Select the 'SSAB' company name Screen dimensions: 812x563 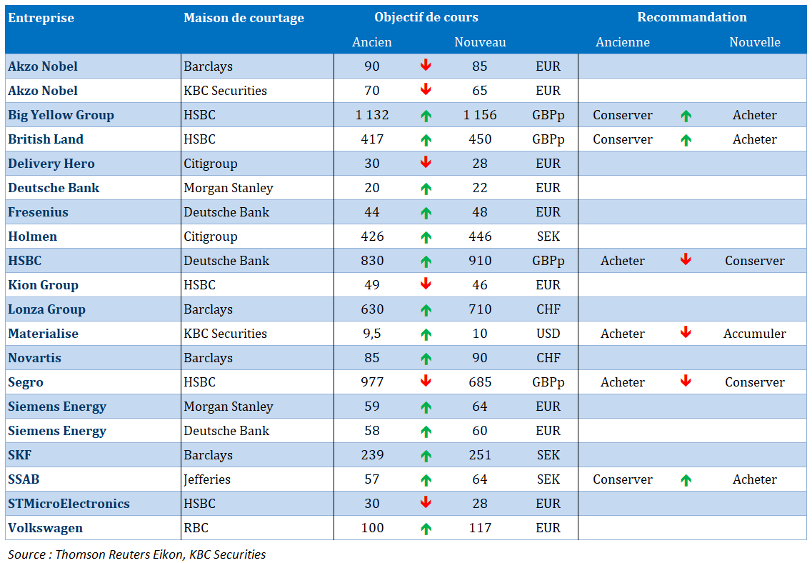pos(24,479)
